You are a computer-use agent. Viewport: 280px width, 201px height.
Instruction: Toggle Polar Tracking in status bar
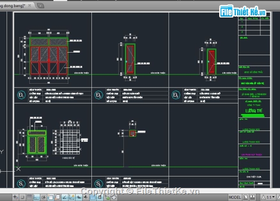(43, 197)
